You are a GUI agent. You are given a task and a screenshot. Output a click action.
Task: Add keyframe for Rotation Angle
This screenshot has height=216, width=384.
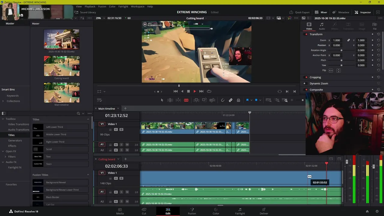[x=372, y=50]
